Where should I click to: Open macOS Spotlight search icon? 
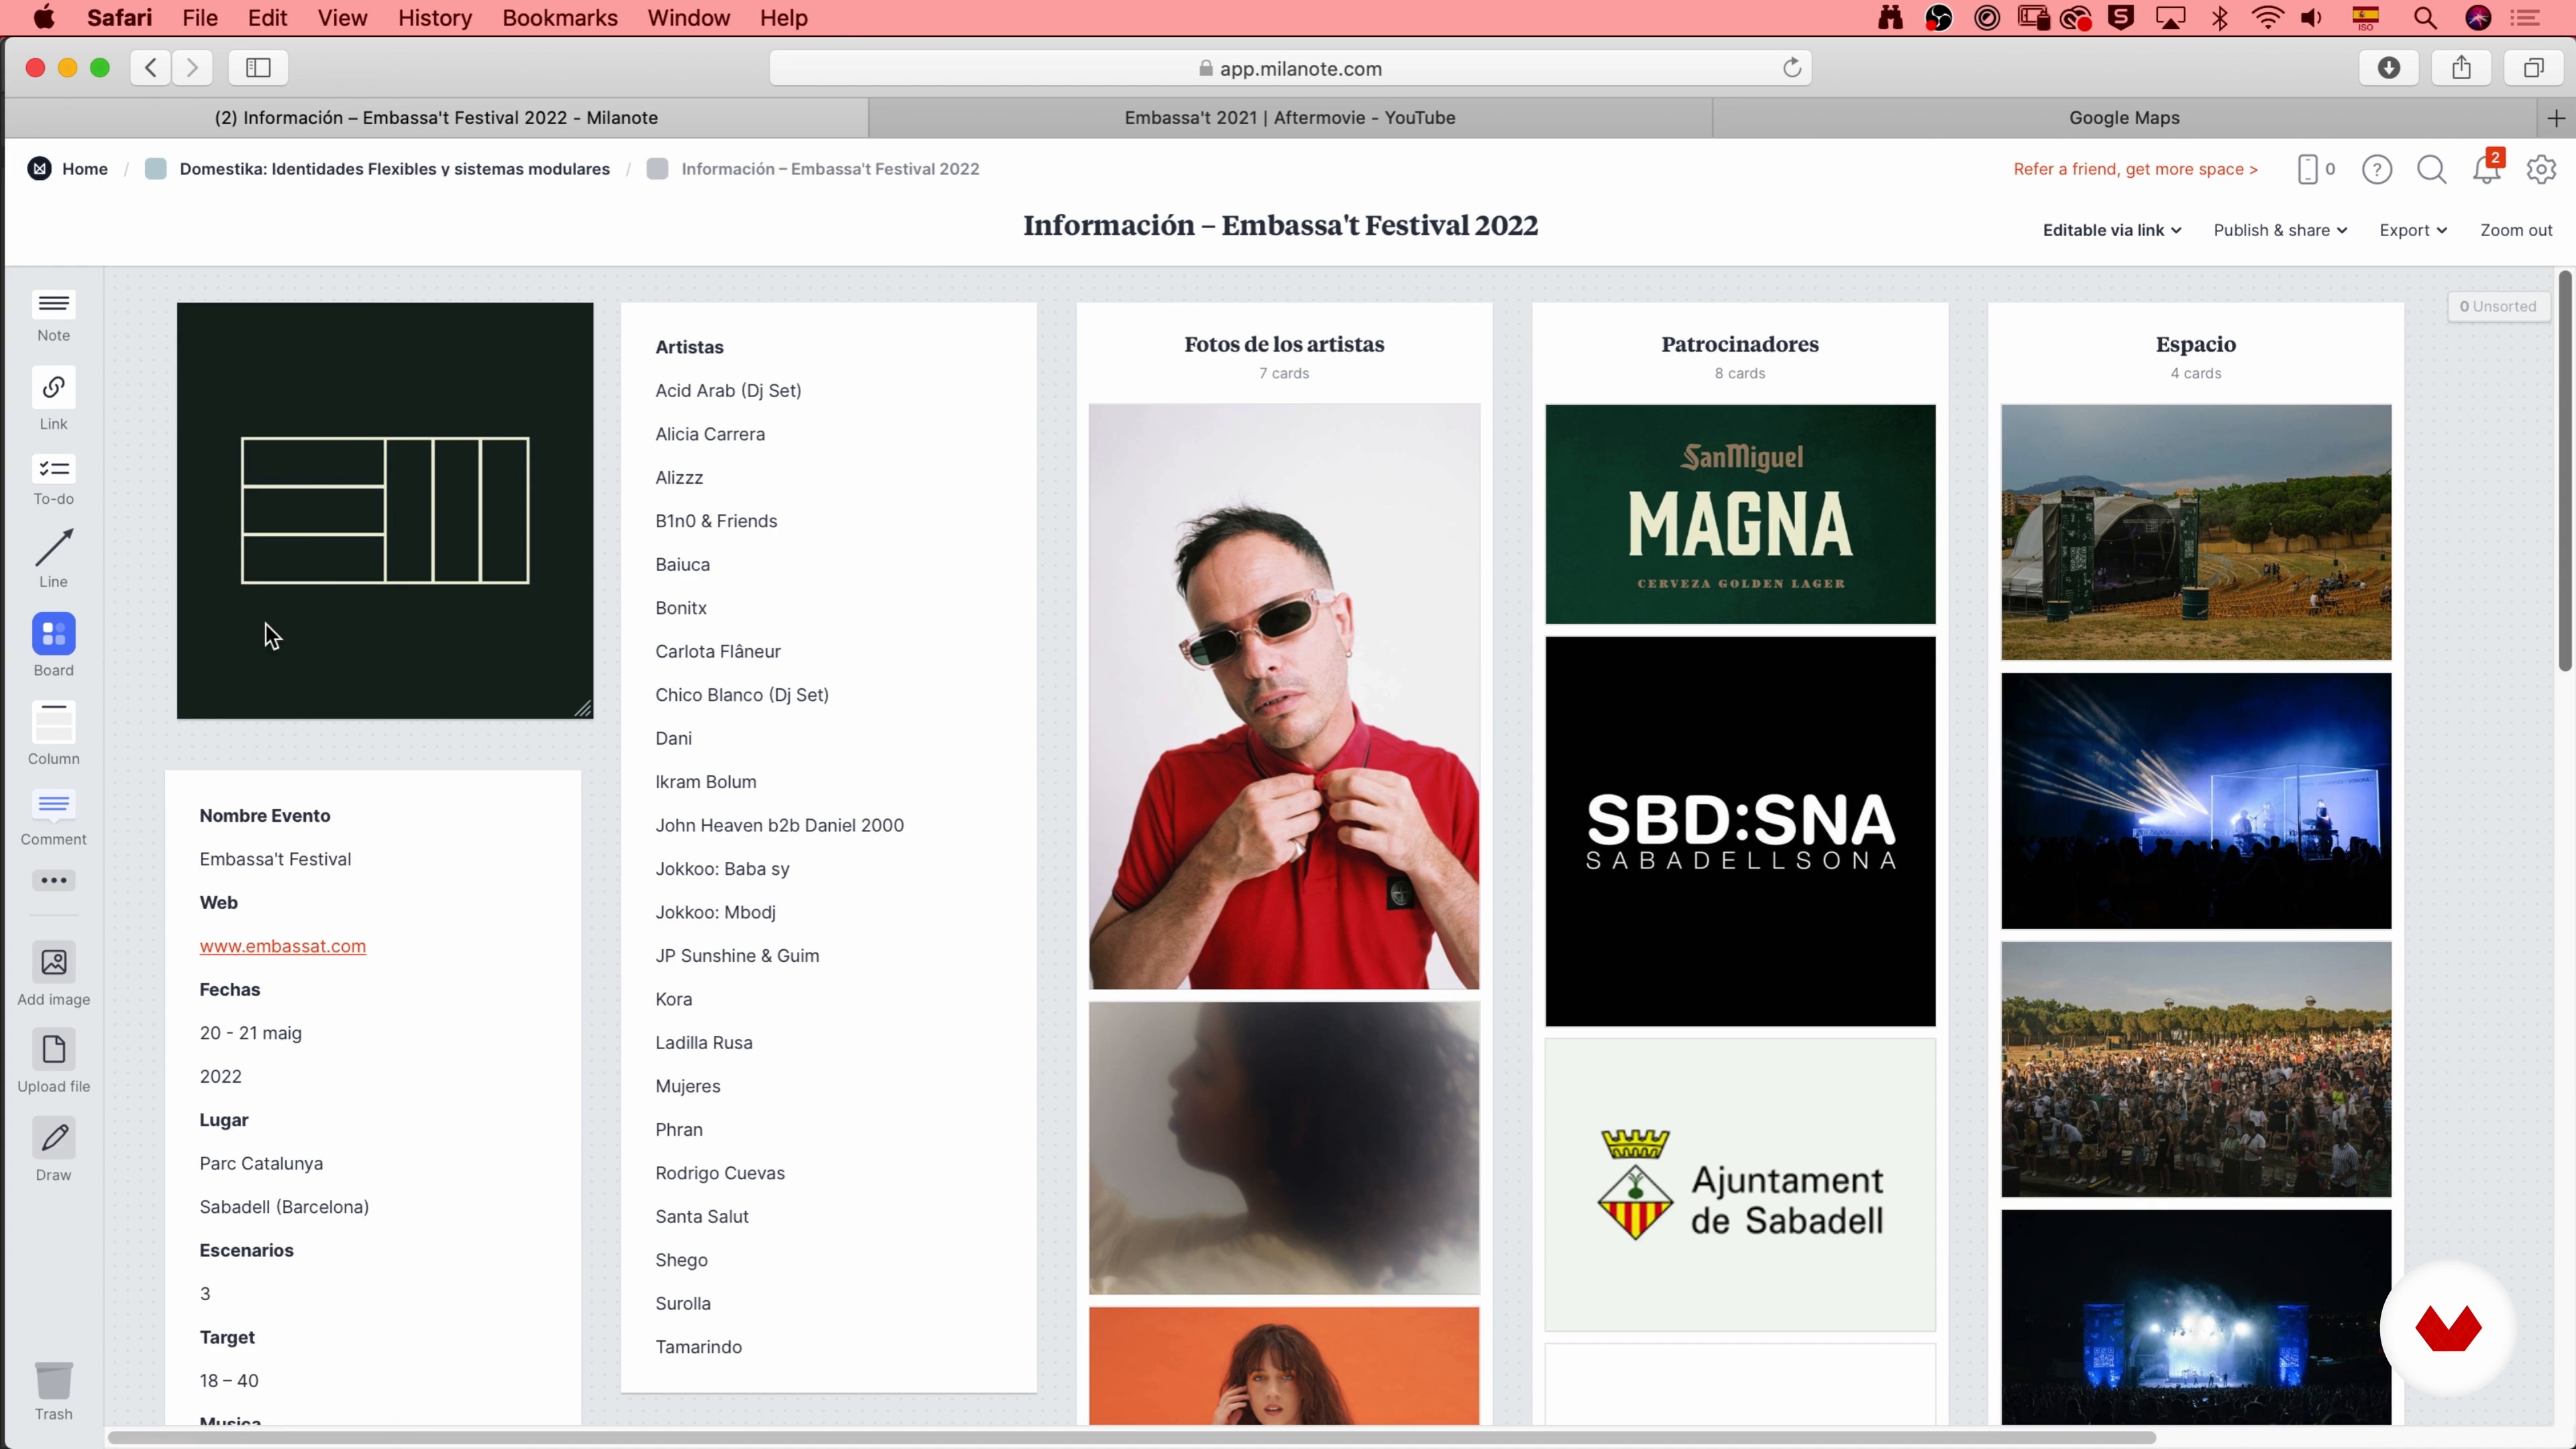[2424, 18]
